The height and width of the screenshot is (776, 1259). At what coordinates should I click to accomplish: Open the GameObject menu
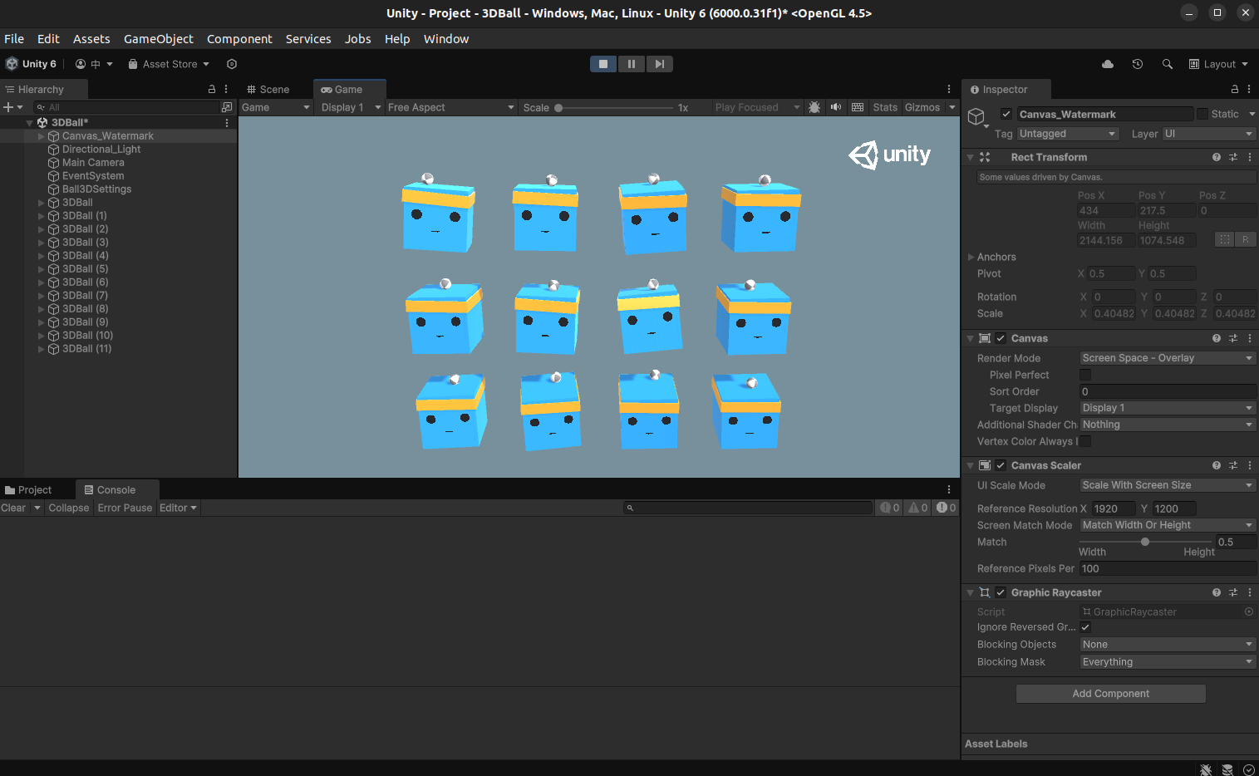(x=158, y=39)
